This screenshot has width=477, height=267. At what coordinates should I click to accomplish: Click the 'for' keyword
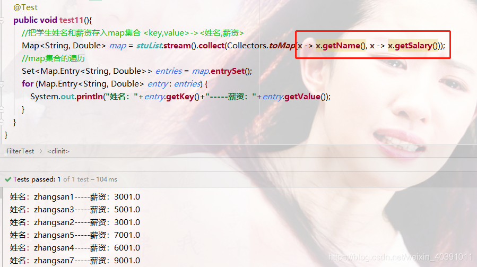(x=28, y=84)
